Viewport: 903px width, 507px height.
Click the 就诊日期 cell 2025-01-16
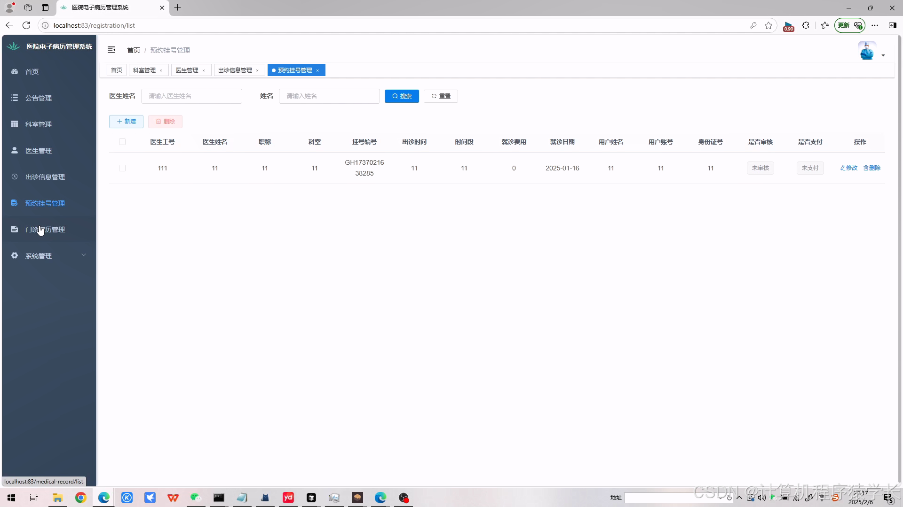[562, 168]
